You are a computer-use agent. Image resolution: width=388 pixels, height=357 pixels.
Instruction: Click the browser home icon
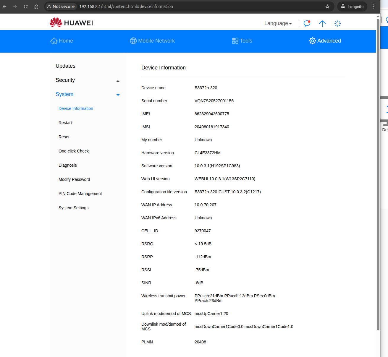click(x=36, y=7)
